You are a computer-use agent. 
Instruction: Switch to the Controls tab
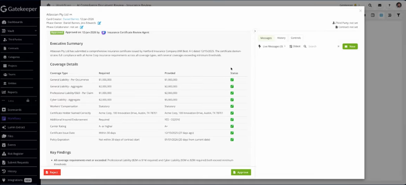(296, 38)
